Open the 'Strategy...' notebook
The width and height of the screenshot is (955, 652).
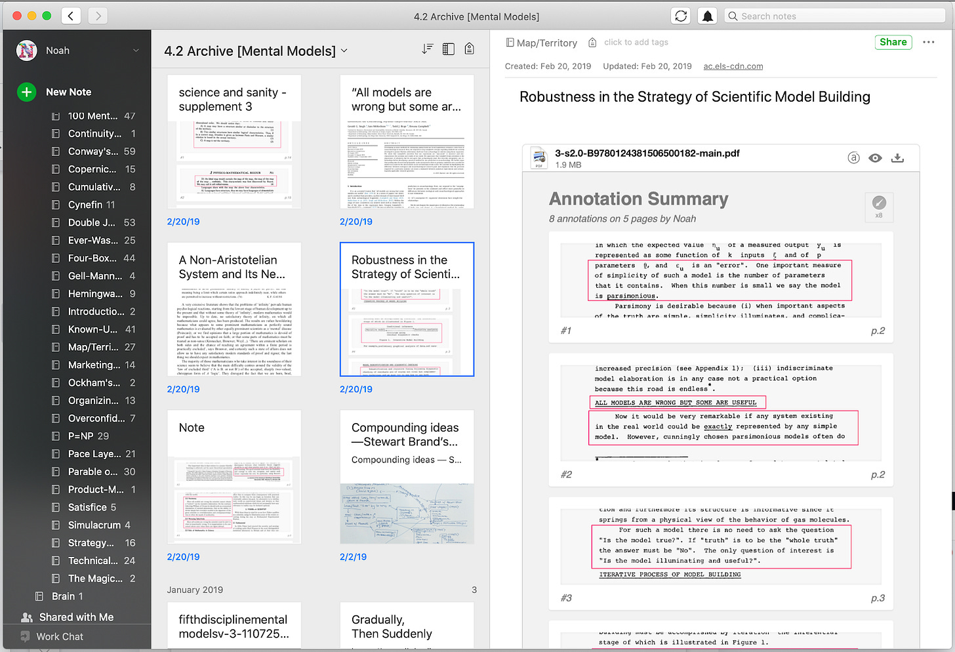click(x=94, y=543)
